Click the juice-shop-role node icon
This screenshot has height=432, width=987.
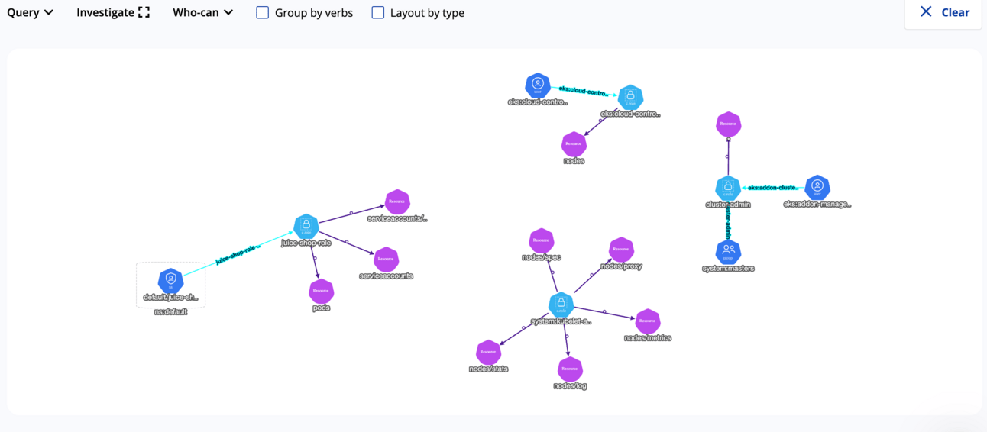click(x=306, y=226)
